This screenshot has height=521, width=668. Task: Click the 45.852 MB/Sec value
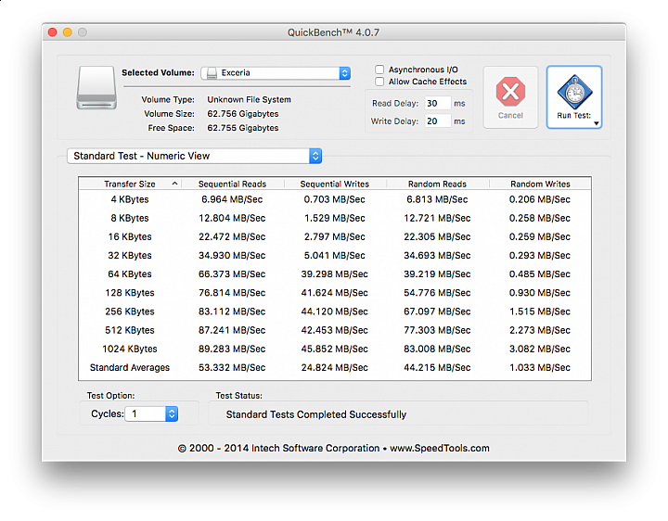(334, 349)
